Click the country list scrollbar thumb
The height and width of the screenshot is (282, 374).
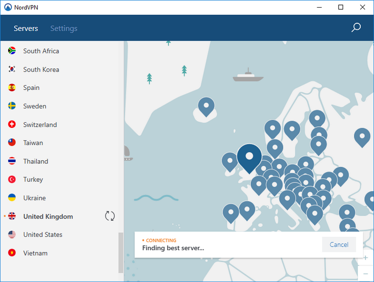point(121,253)
